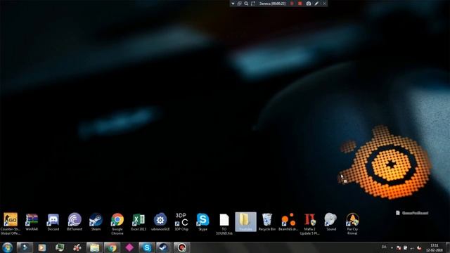Open the Mafia 2 Update 5 shortcut
Viewport: 450px width, 253px height.
coord(309,223)
